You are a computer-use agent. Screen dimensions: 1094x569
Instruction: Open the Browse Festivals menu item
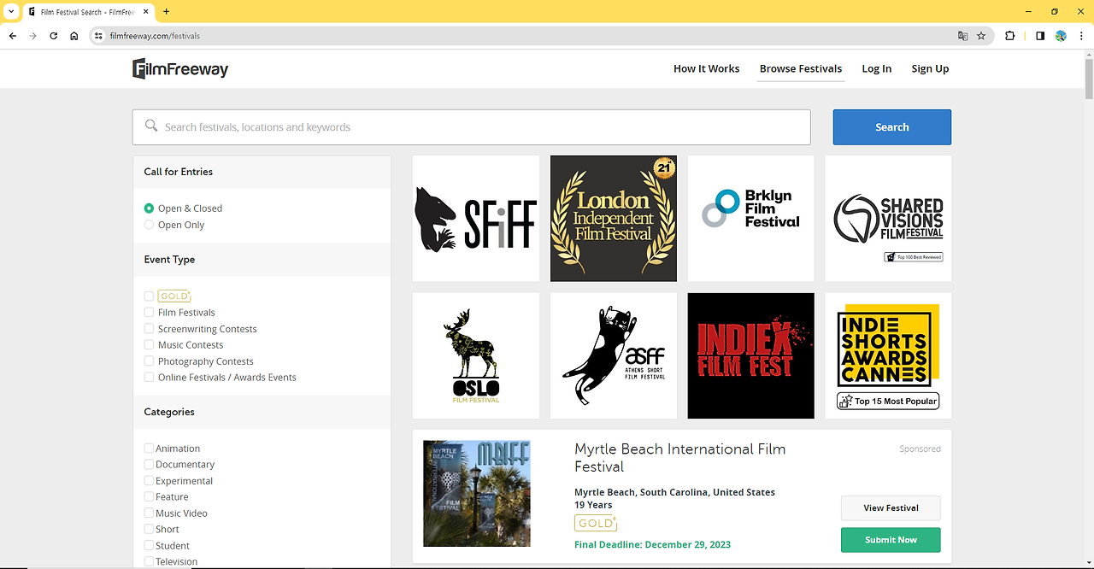(x=801, y=69)
